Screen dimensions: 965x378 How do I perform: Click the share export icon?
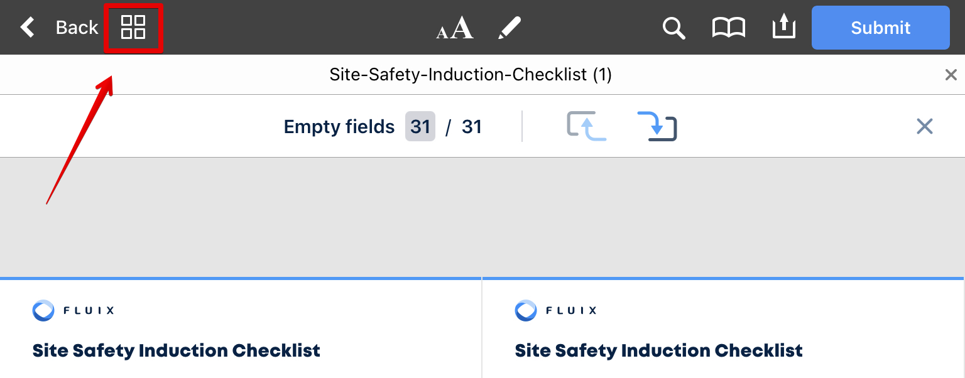click(783, 28)
